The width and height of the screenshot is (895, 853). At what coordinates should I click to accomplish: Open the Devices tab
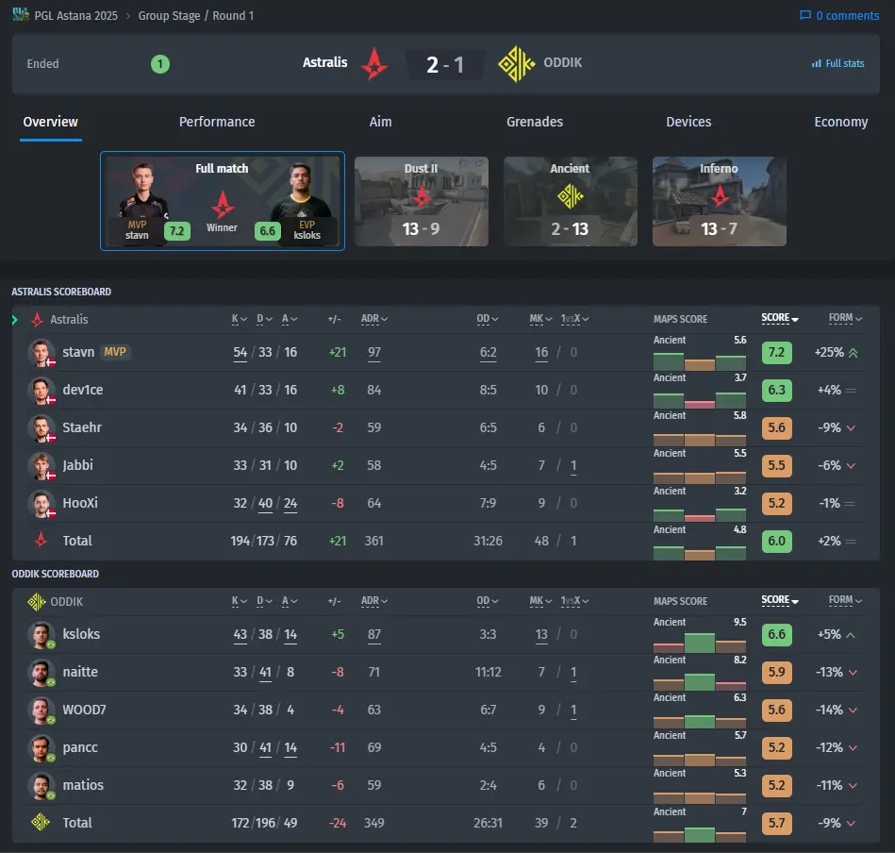tap(688, 122)
